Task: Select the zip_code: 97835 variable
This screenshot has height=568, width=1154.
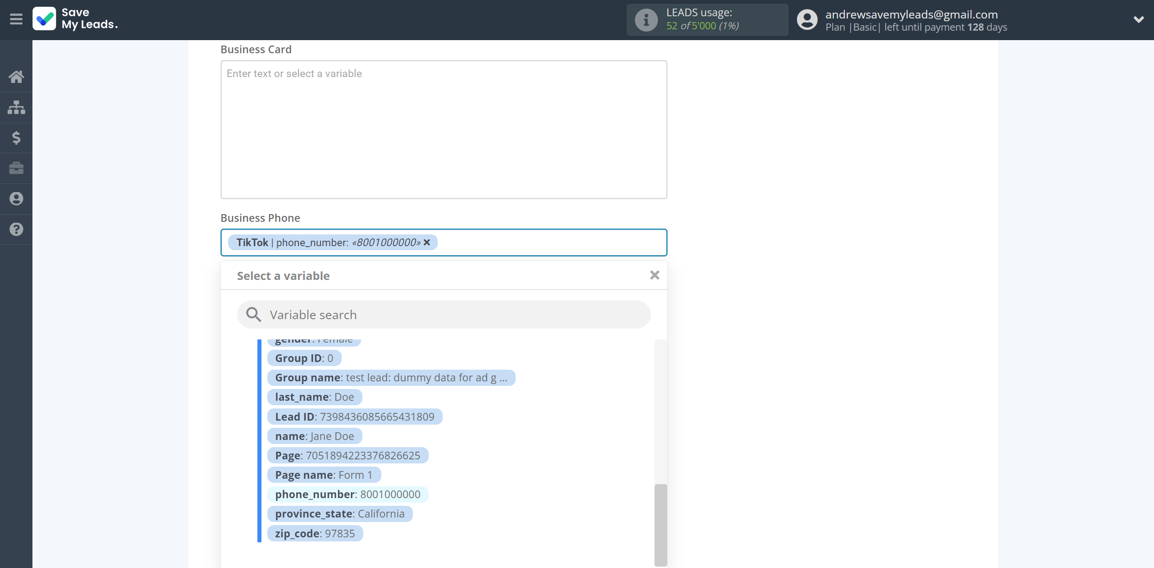Action: coord(315,534)
